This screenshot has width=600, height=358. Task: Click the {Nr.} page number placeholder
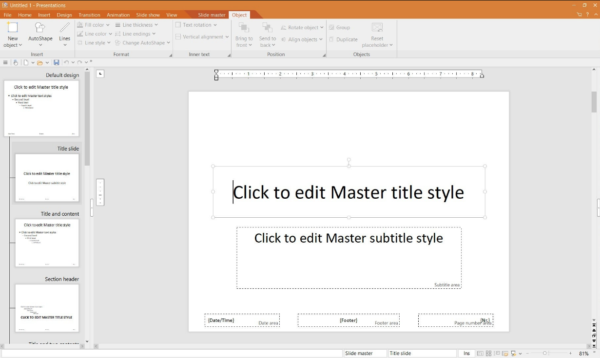pyautogui.click(x=456, y=320)
